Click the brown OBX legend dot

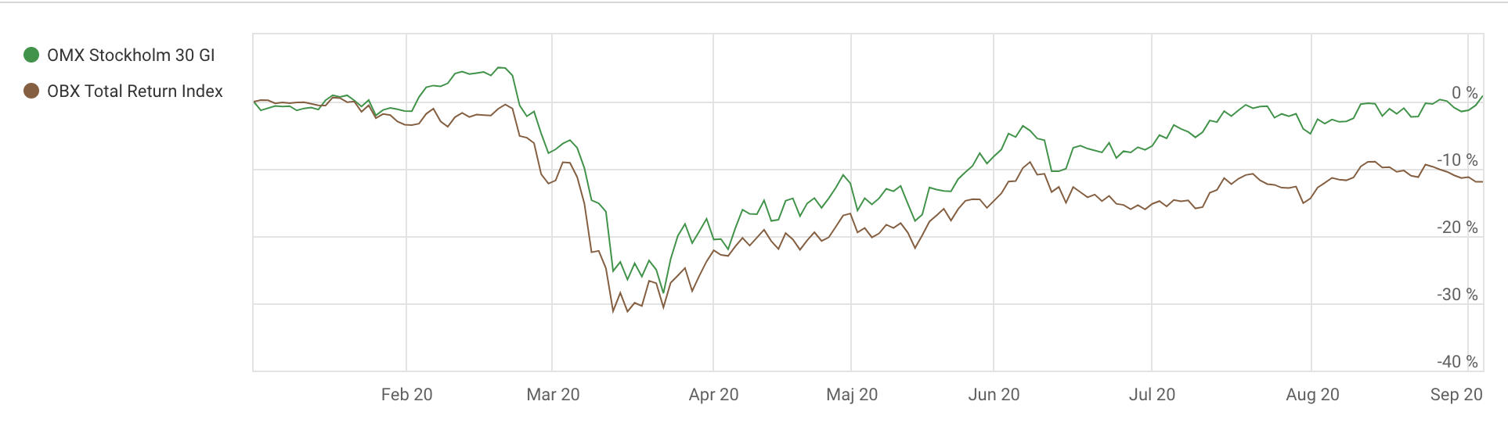click(31, 91)
